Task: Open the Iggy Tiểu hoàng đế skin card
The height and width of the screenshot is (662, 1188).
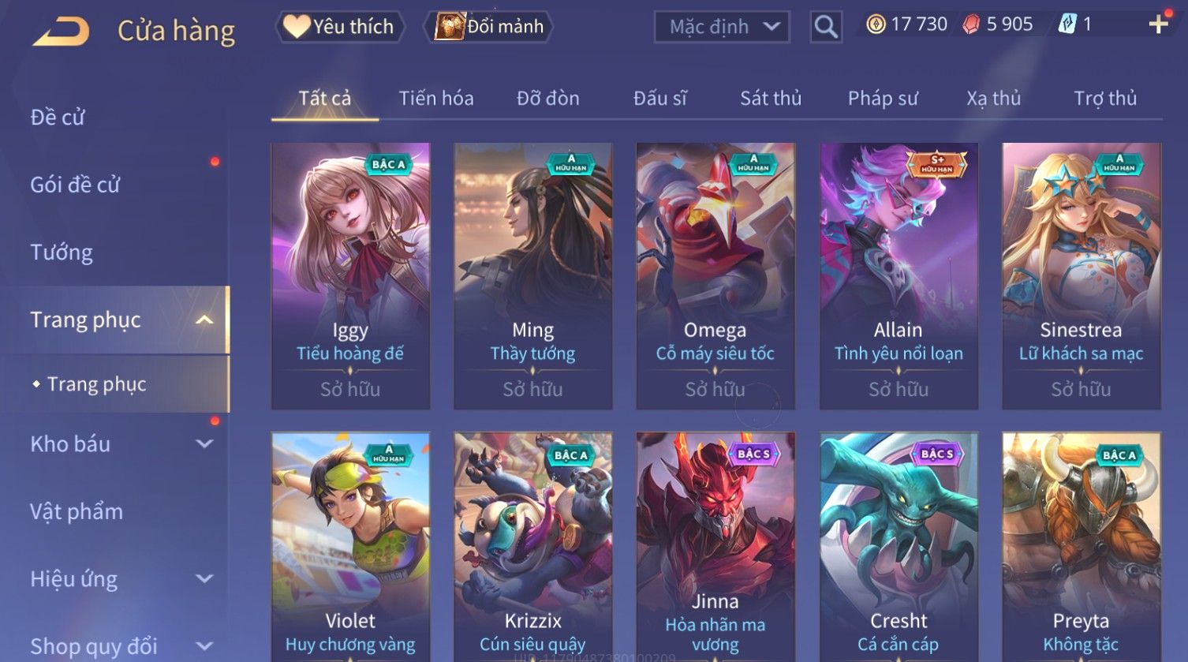Action: pyautogui.click(x=350, y=276)
